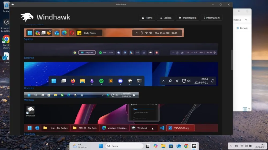Screen dimensions: 268x150
Task: Click search icon in background window
Action: [246, 20]
